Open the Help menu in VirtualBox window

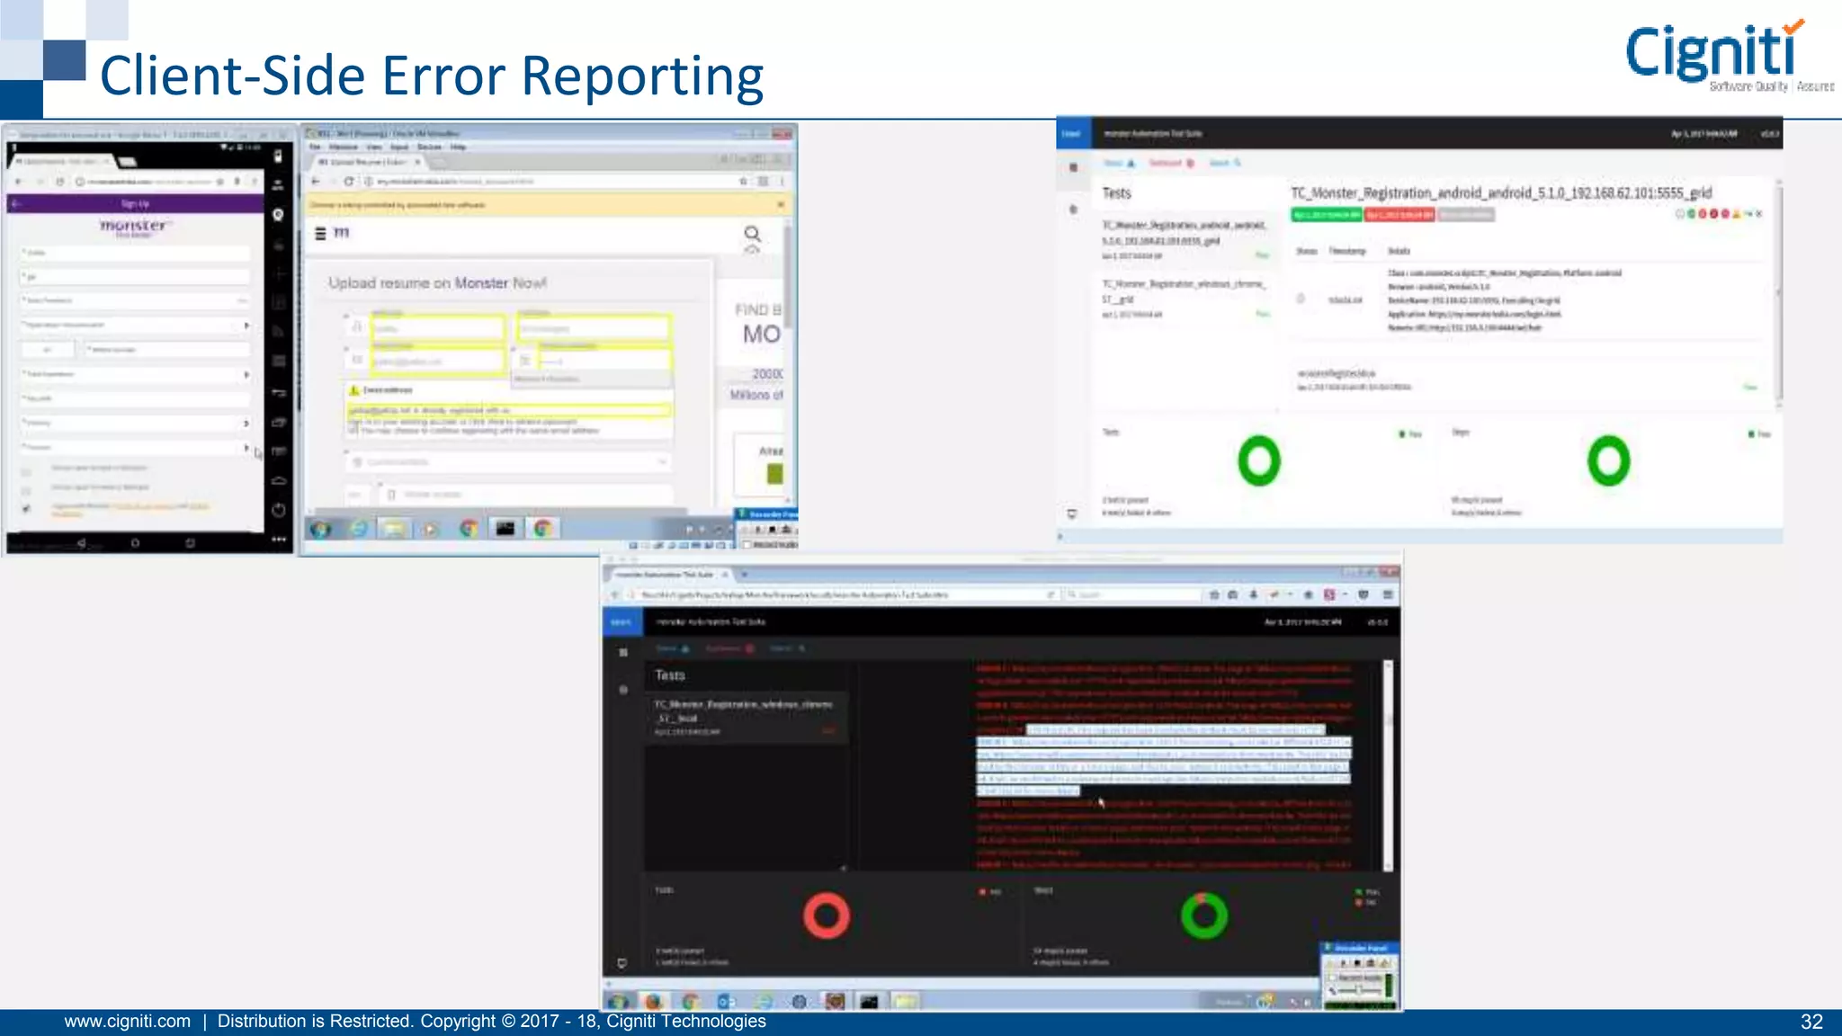pyautogui.click(x=459, y=147)
